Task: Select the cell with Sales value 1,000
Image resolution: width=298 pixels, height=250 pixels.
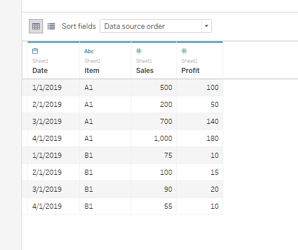Action: tap(154, 138)
